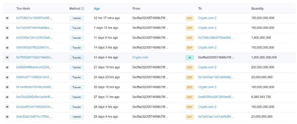The image size is (297, 124).
Task: Click eye icon for transaction 0xdc52af10d074c1759d
Action: coord(7,117)
